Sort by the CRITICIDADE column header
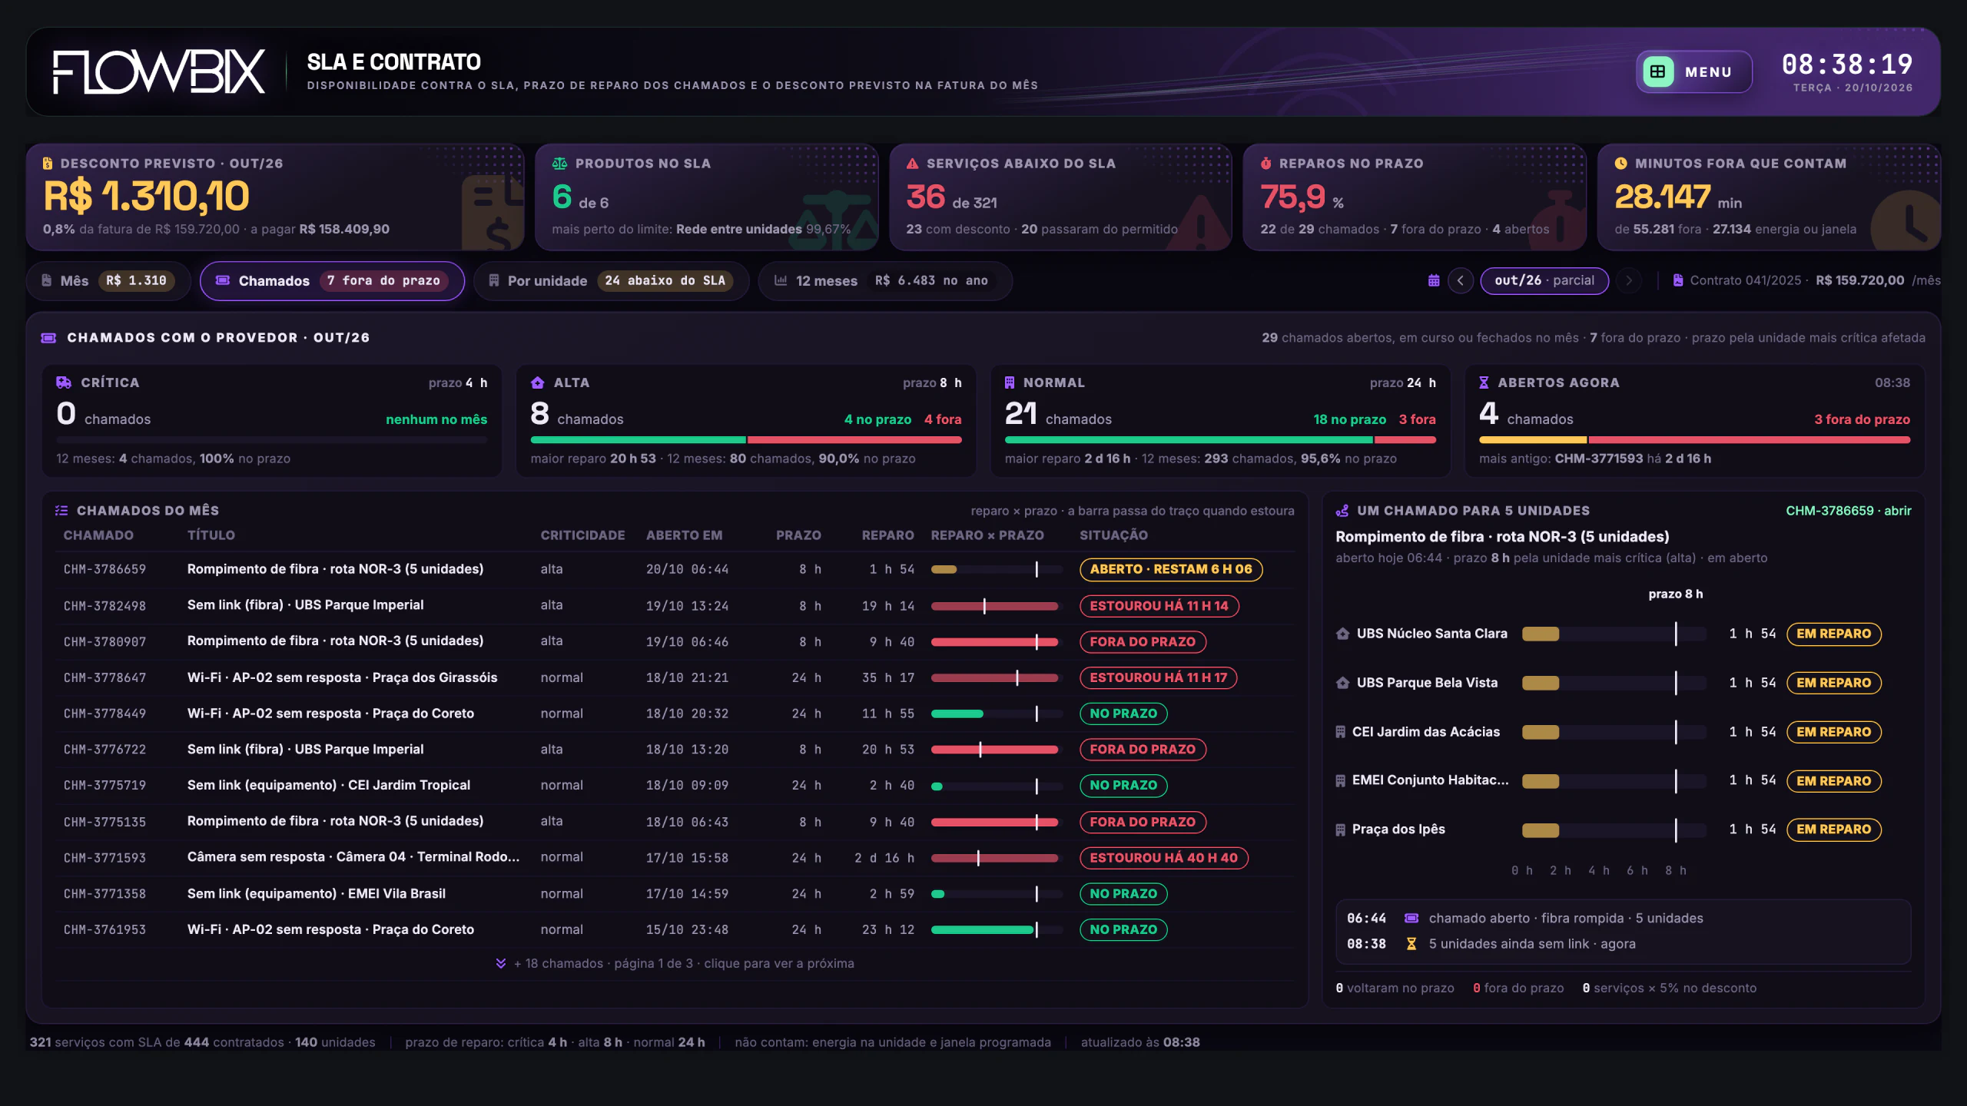This screenshot has height=1106, width=1967. click(x=582, y=535)
